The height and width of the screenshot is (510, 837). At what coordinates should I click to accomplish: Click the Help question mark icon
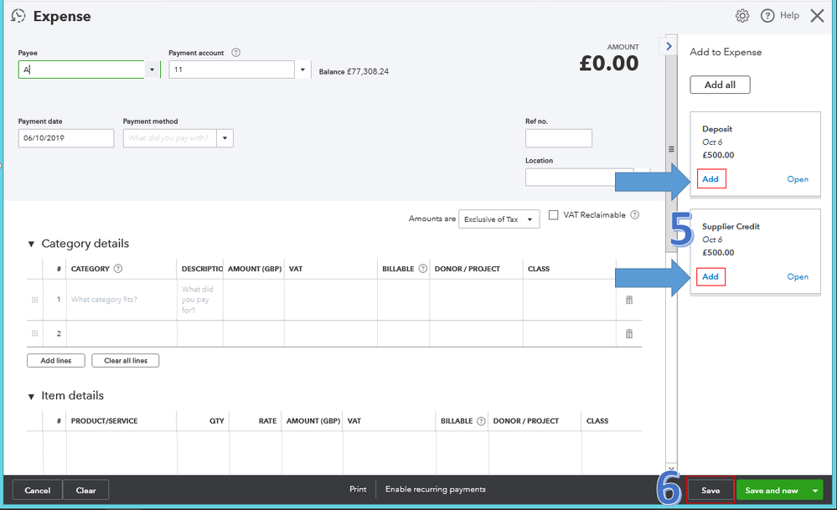coord(767,16)
